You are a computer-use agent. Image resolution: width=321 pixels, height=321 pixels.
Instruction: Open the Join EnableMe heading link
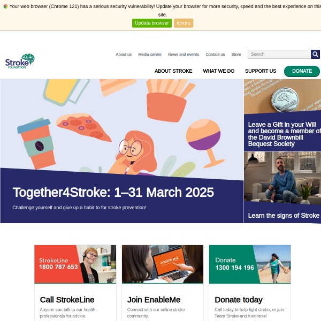154,300
